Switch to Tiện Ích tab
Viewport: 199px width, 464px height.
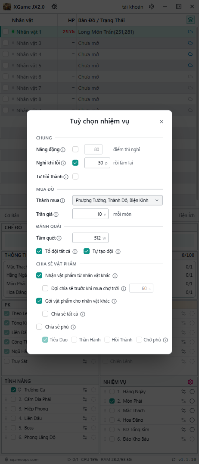tap(187, 215)
